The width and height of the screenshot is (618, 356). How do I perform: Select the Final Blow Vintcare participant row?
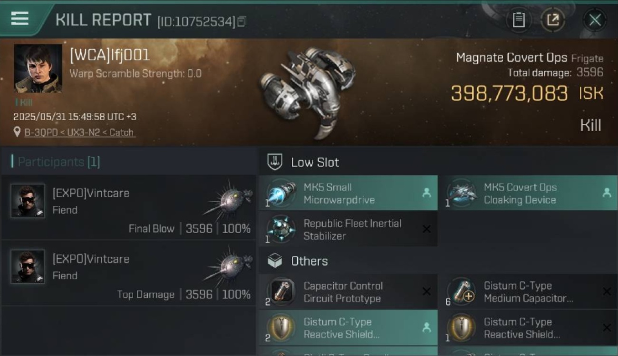click(x=128, y=207)
